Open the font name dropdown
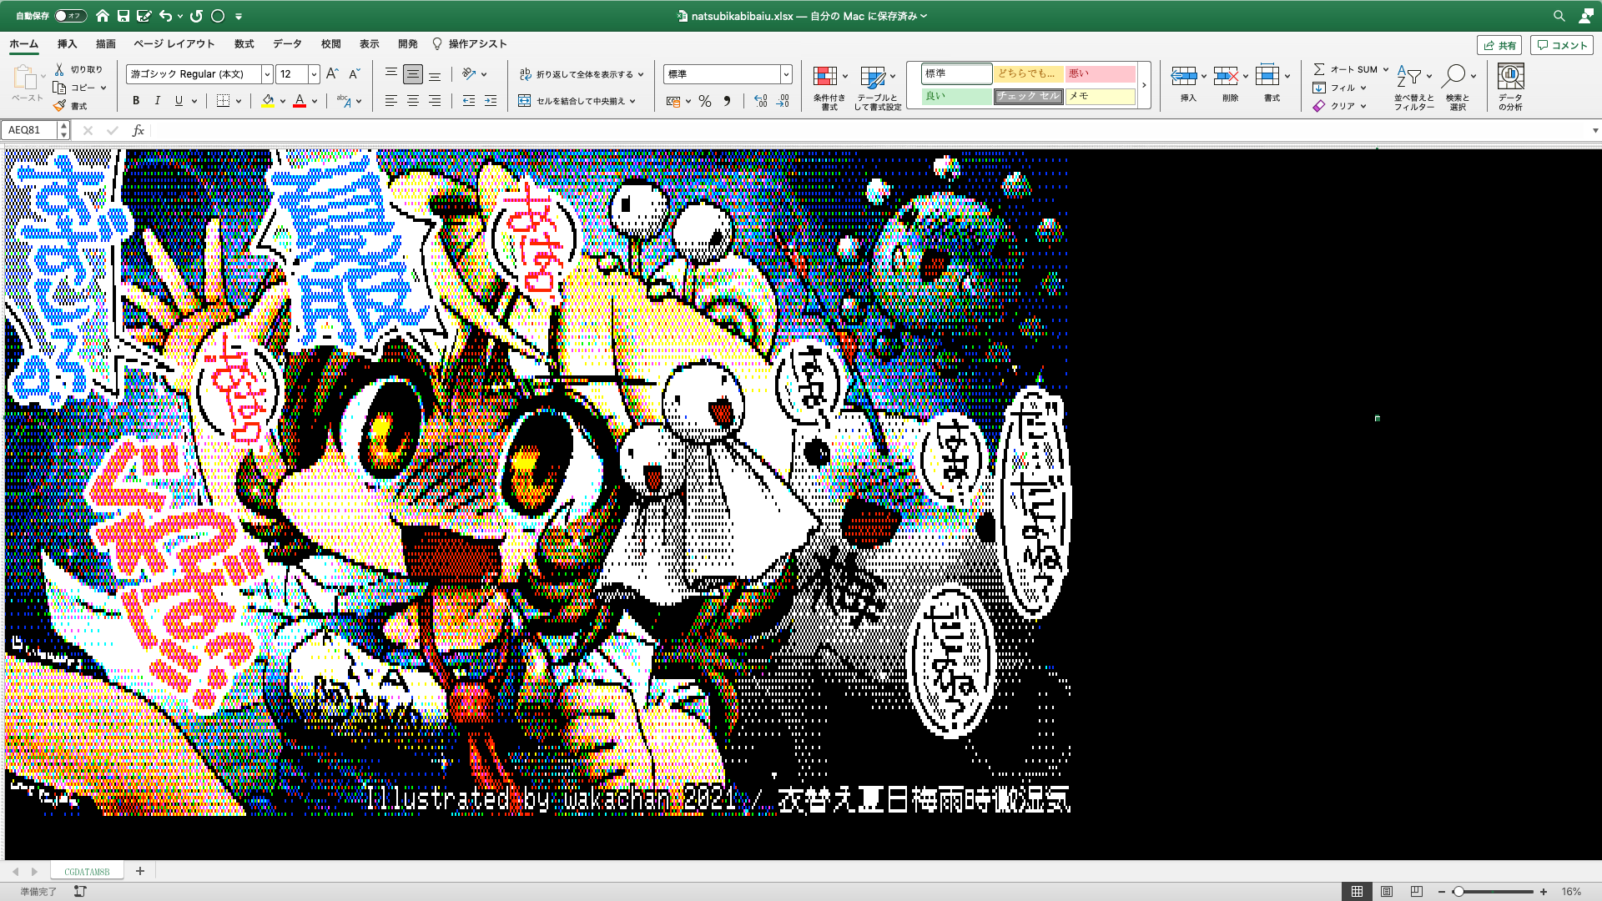Viewport: 1602px width, 901px height. 267,74
